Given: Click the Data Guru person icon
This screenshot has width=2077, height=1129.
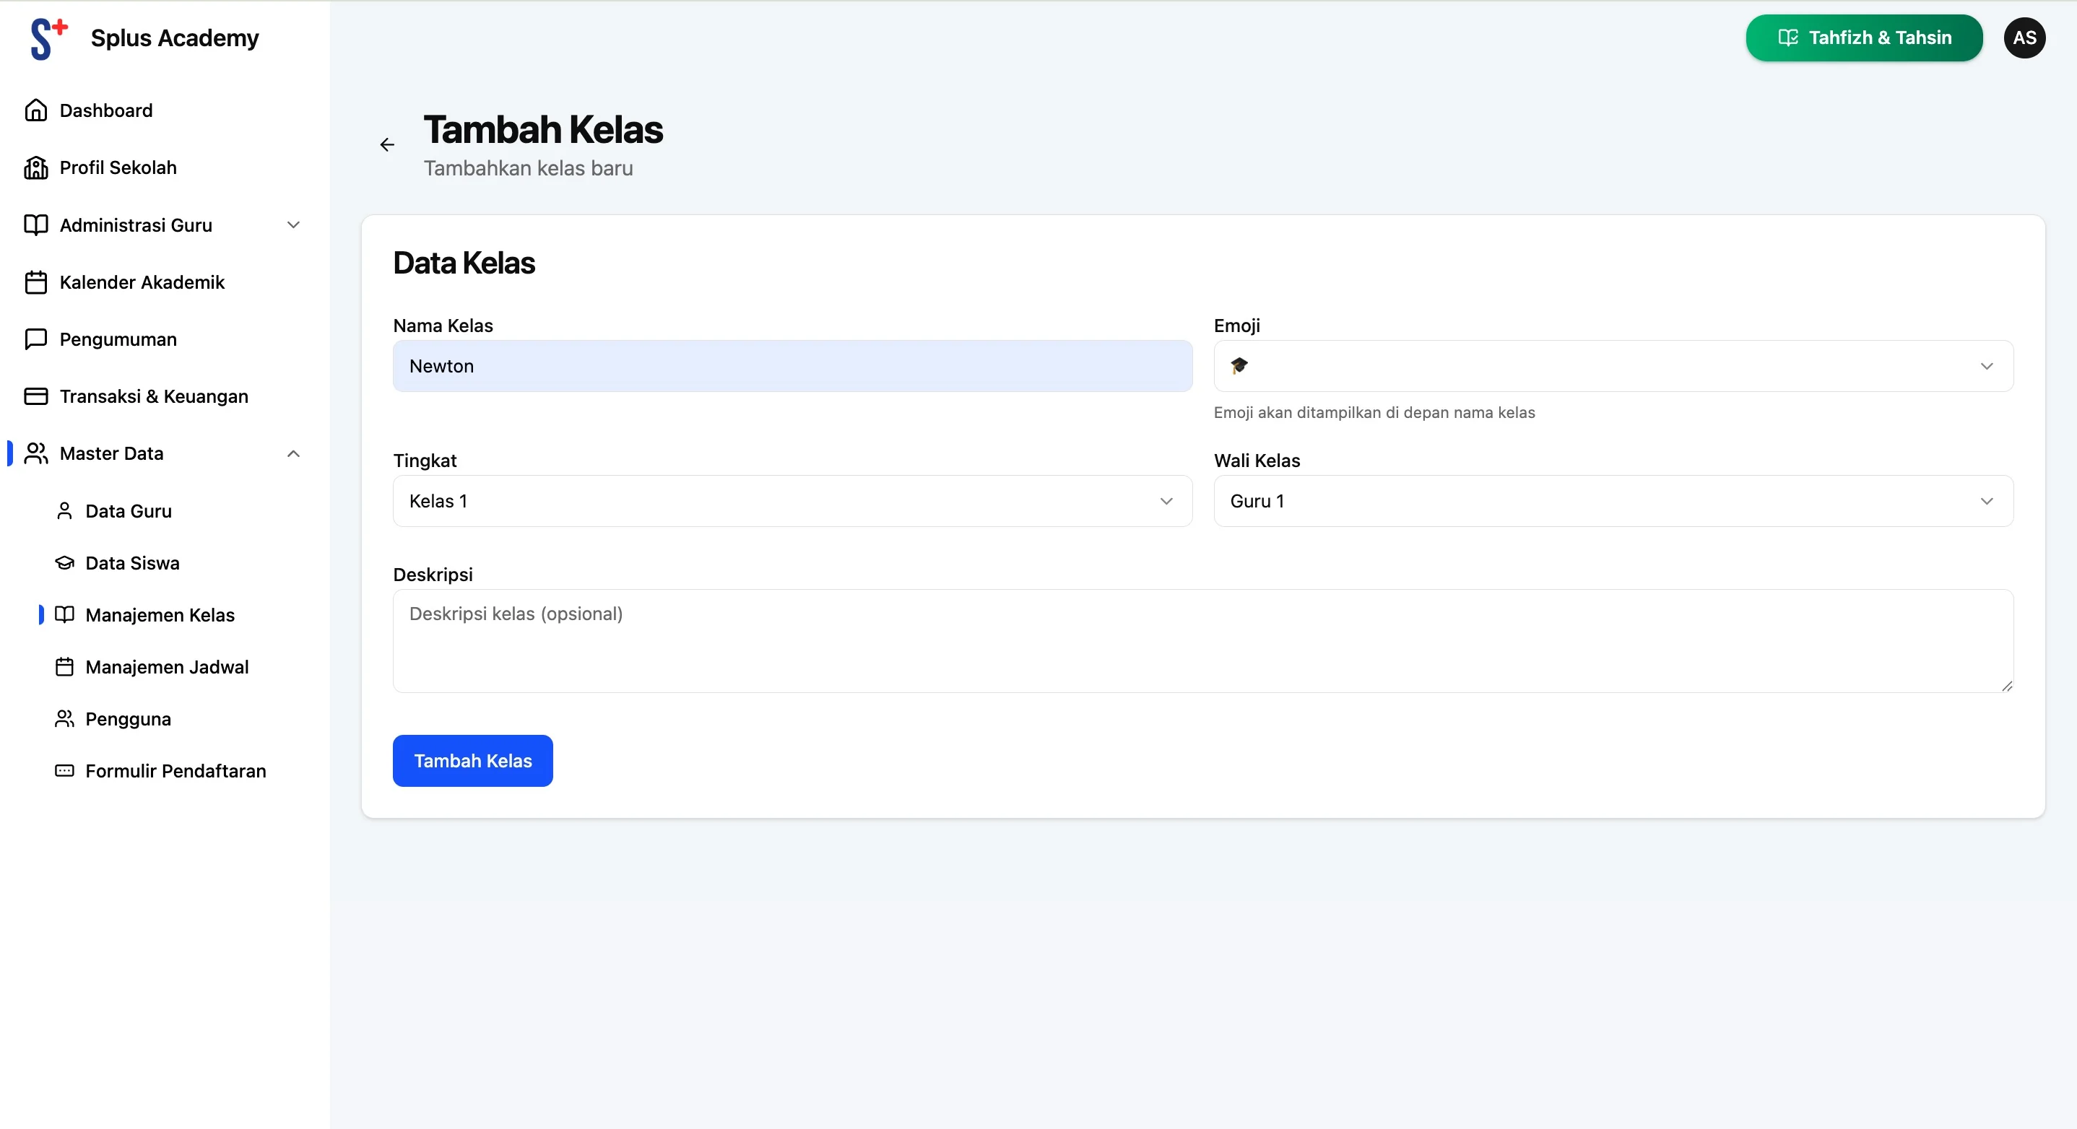Looking at the screenshot, I should tap(64, 511).
